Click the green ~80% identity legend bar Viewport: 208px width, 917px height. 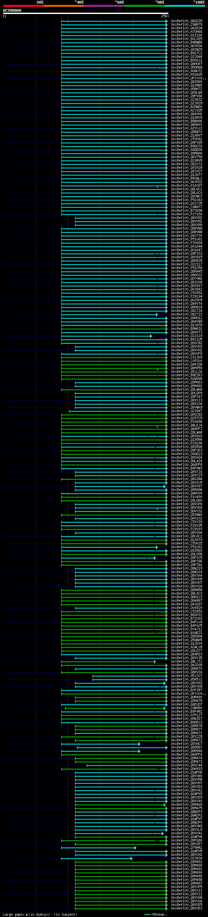click(x=144, y=6)
